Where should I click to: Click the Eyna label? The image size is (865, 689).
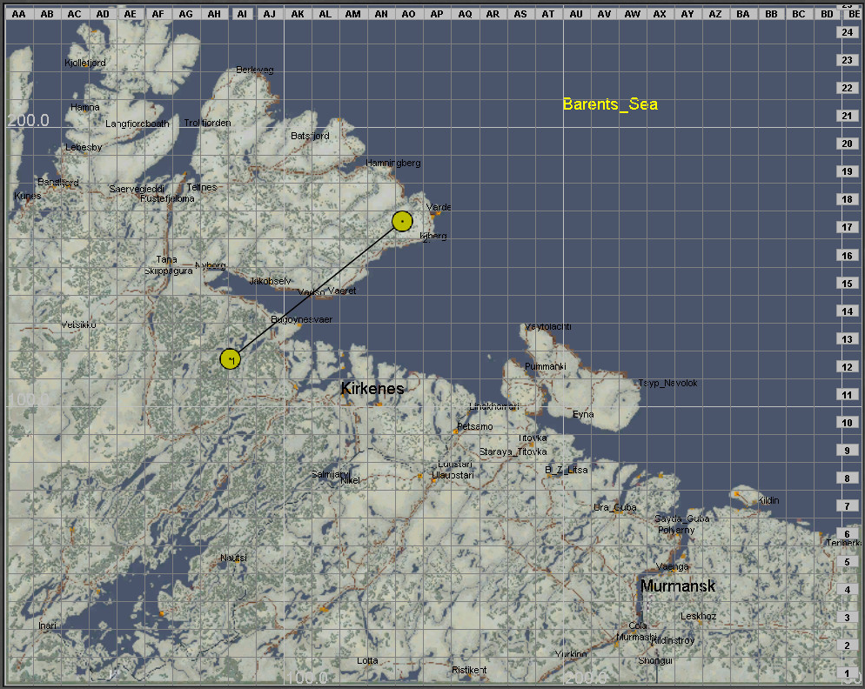tap(583, 414)
